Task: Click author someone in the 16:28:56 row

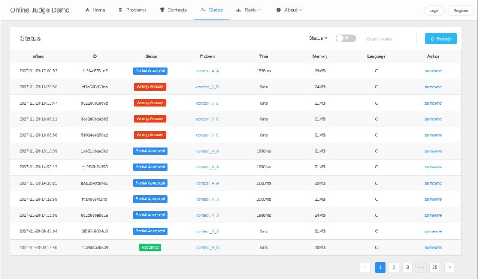Action: tap(433, 87)
